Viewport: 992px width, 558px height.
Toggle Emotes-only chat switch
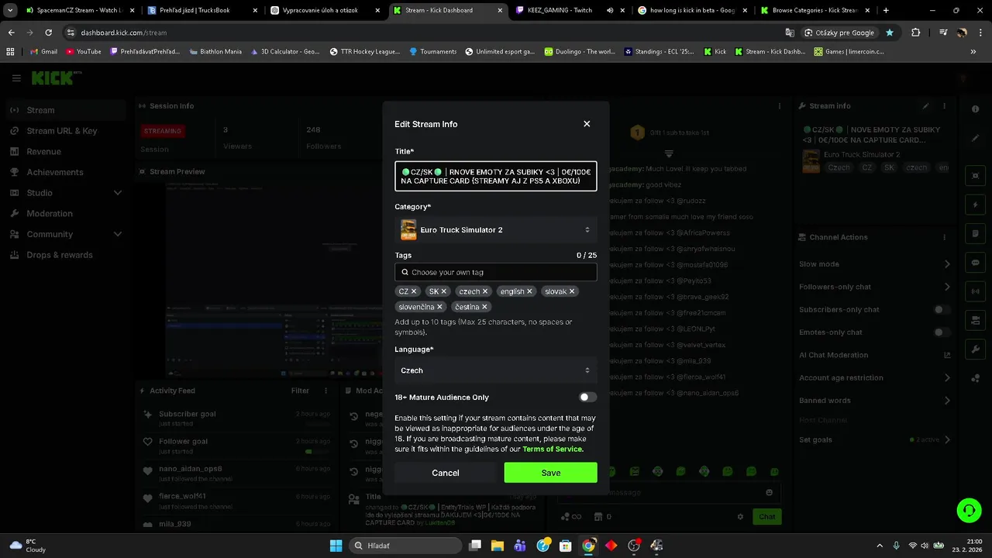942,332
